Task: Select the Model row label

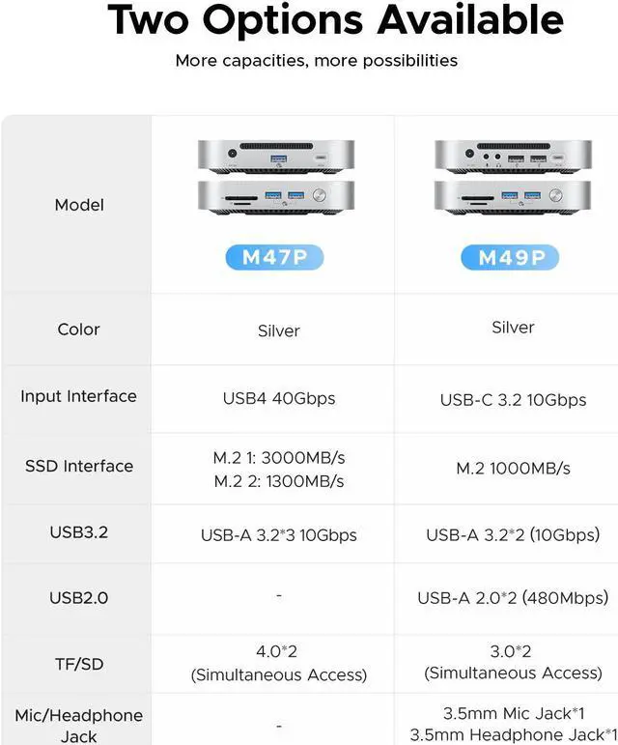Action: click(x=79, y=205)
